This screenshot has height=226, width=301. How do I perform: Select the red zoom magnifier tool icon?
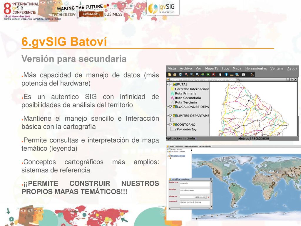(187, 74)
